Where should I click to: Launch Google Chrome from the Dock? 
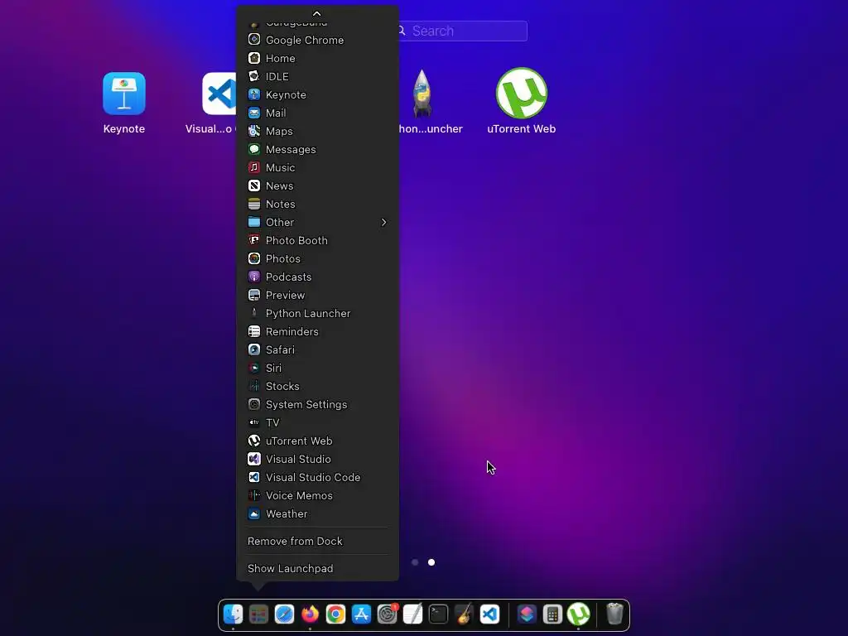pyautogui.click(x=335, y=614)
